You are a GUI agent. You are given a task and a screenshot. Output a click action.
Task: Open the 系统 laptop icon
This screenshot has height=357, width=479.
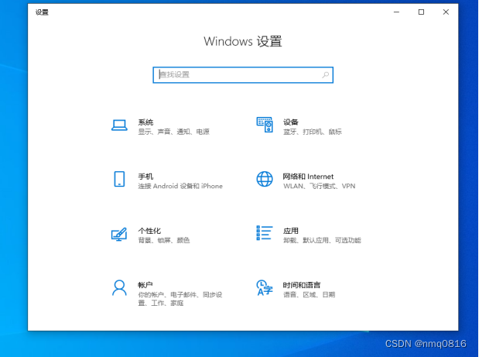tap(119, 125)
